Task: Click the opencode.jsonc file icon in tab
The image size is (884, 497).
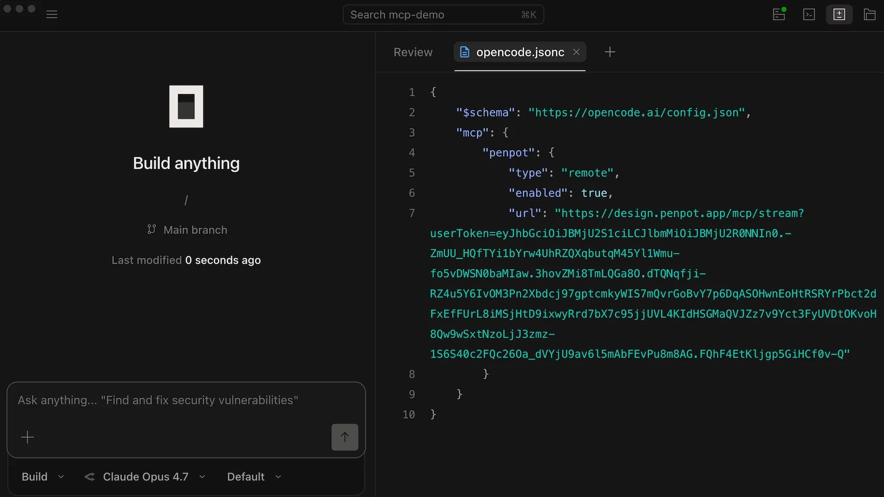Action: pos(465,52)
